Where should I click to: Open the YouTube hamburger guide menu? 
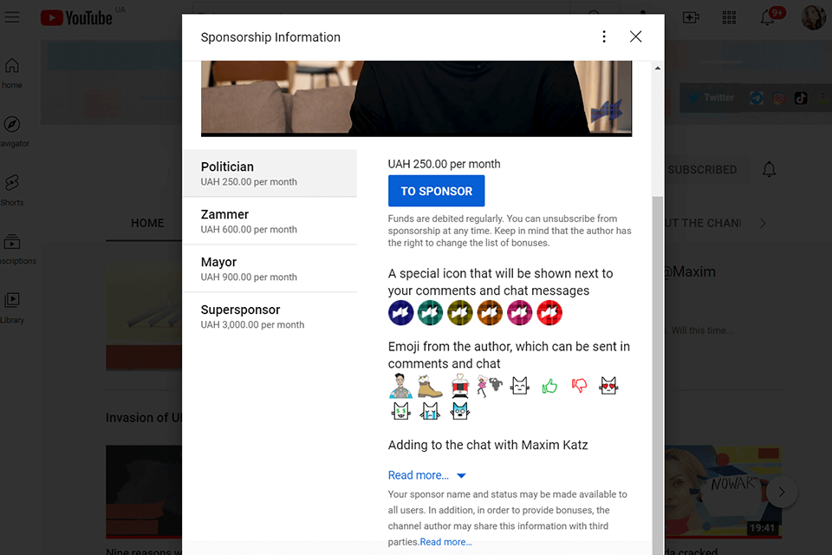click(11, 17)
